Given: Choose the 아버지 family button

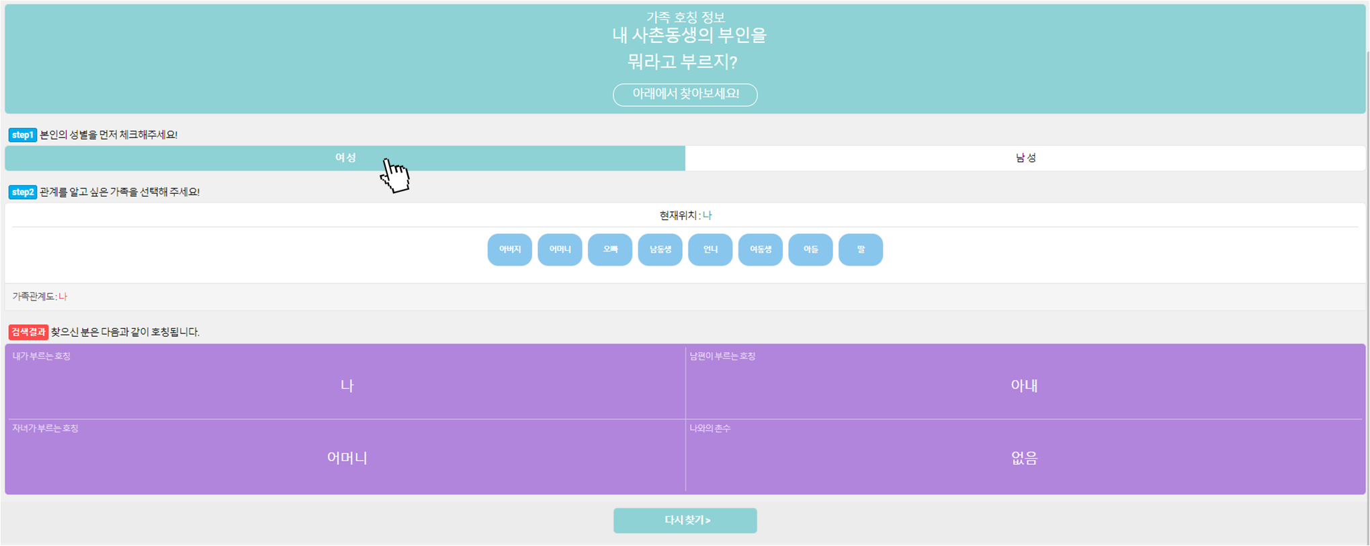Looking at the screenshot, I should [509, 250].
